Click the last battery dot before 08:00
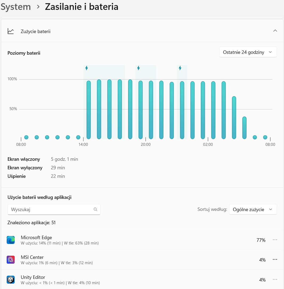284x289 pixels. (265, 137)
